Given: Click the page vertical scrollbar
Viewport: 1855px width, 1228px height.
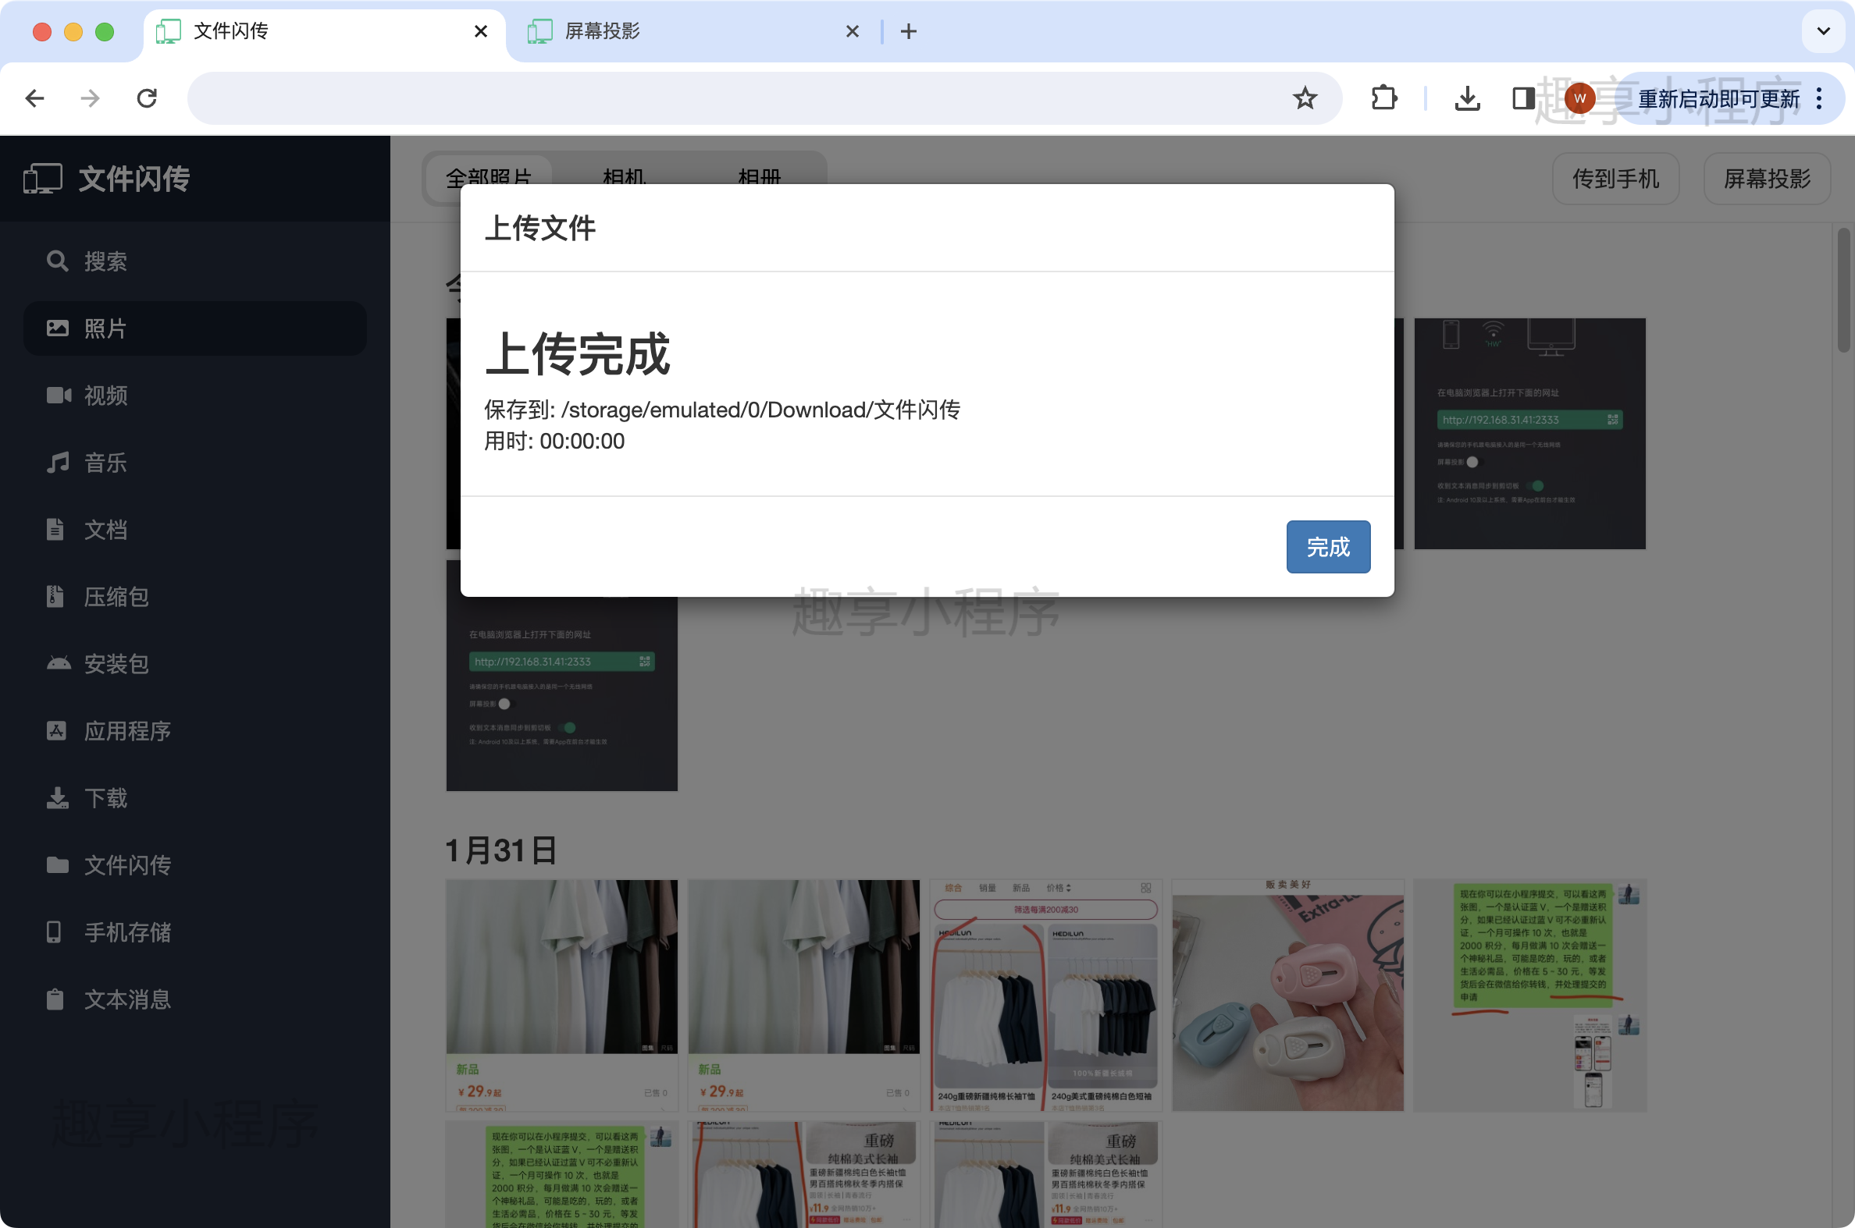Looking at the screenshot, I should click(x=1844, y=289).
